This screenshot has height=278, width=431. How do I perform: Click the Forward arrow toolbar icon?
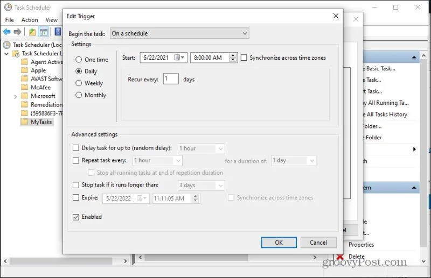tap(17, 32)
